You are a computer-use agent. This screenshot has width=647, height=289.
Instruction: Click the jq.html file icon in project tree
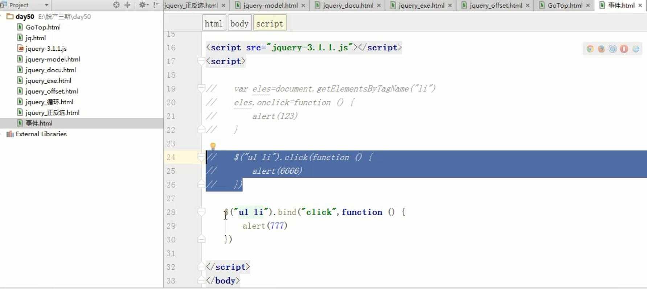point(20,38)
